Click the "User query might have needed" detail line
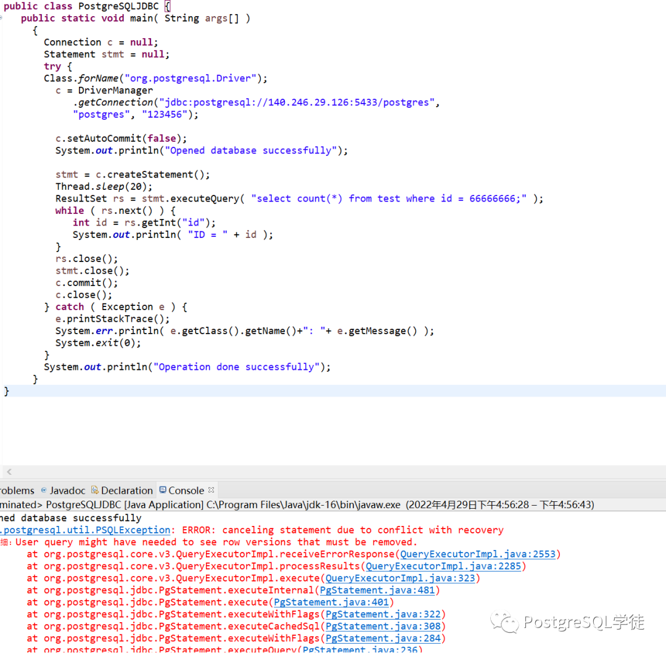Screen dimensions: 666x653 (x=216, y=542)
